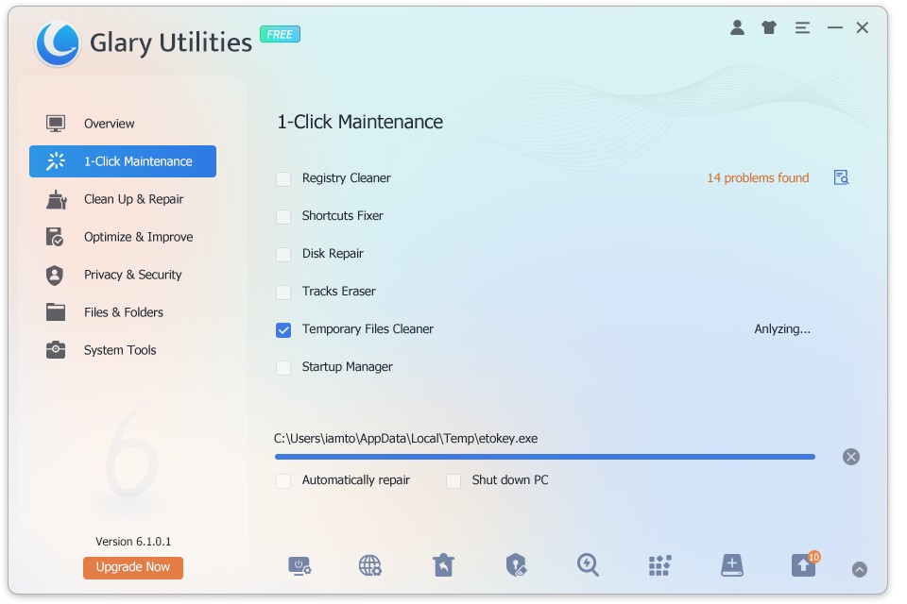Open the uninstaller trash bin icon

point(443,565)
